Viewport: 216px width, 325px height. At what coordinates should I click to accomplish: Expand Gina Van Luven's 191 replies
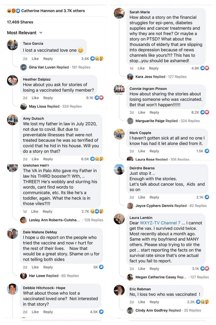tap(77, 67)
